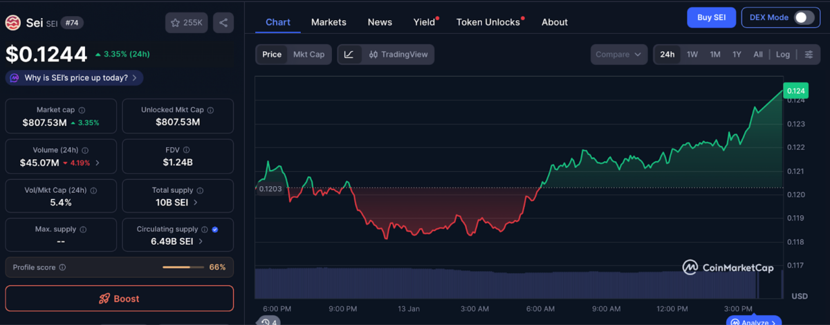
Task: Click the rocket icon in Boost
Action: [104, 299]
